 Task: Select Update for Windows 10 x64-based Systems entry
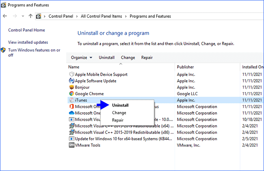coord(123,139)
